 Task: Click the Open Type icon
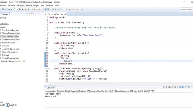click(x=34, y=9)
